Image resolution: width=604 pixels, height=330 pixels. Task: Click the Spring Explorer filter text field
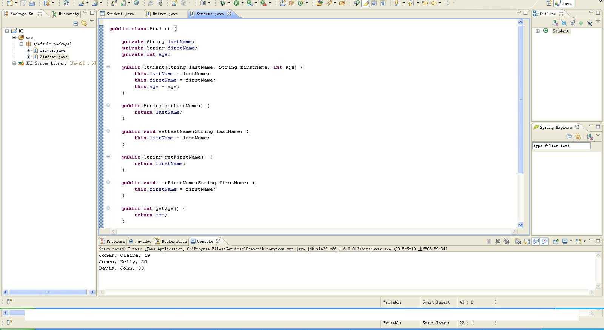tap(561, 146)
